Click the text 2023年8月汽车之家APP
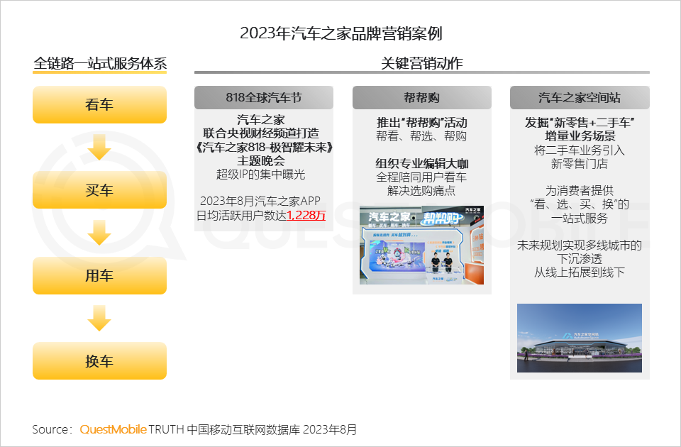 (260, 201)
